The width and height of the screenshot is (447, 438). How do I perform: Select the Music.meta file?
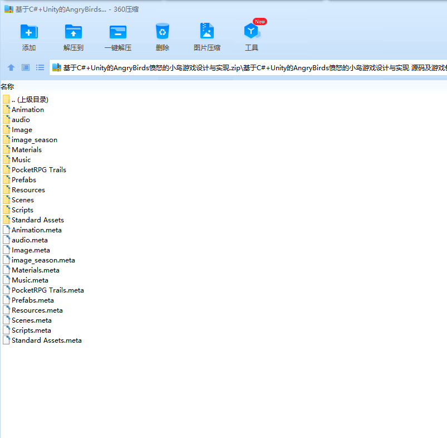click(x=26, y=280)
